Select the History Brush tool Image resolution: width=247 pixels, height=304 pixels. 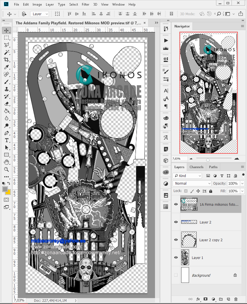coord(6,96)
